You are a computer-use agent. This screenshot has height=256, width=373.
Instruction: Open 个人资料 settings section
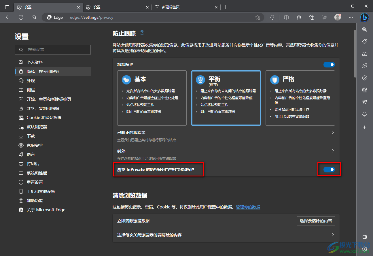[x=53, y=62]
